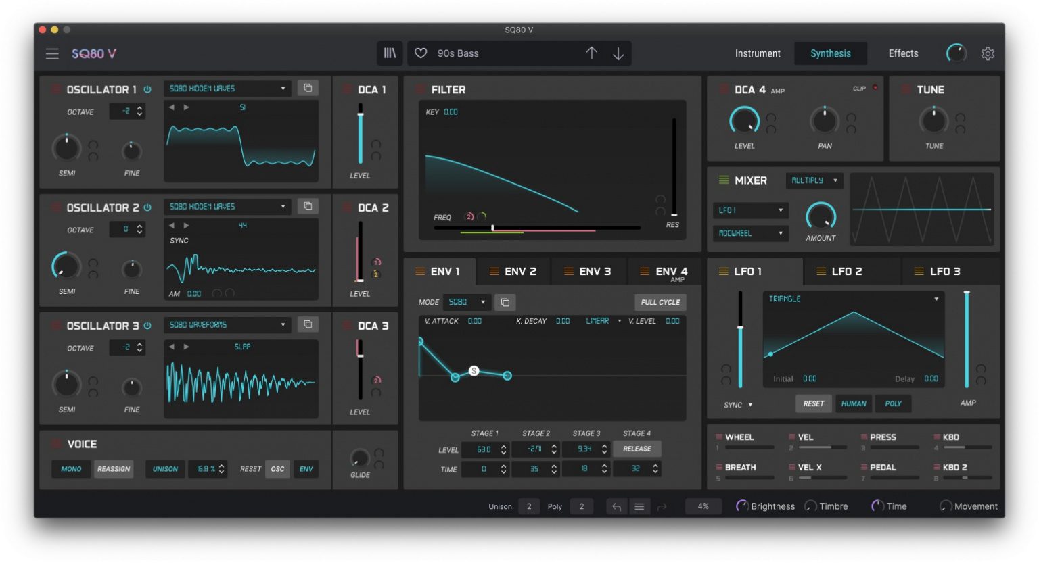Open the Mixer MULTIPLY mode dropdown

click(814, 180)
